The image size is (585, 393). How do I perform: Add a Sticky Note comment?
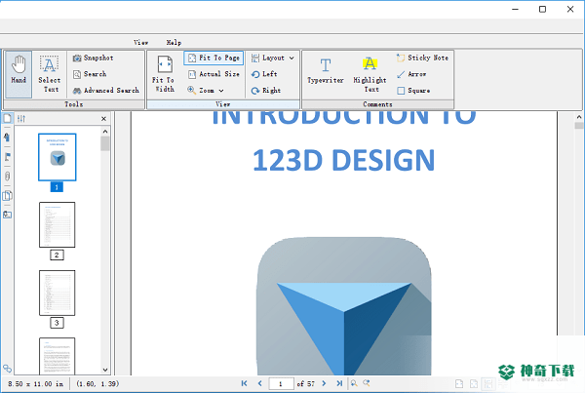tap(422, 58)
